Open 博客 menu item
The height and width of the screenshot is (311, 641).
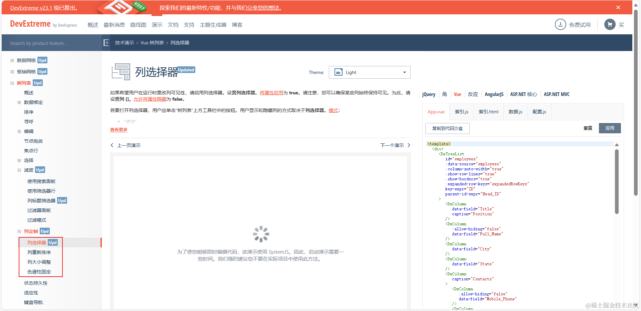(x=237, y=25)
